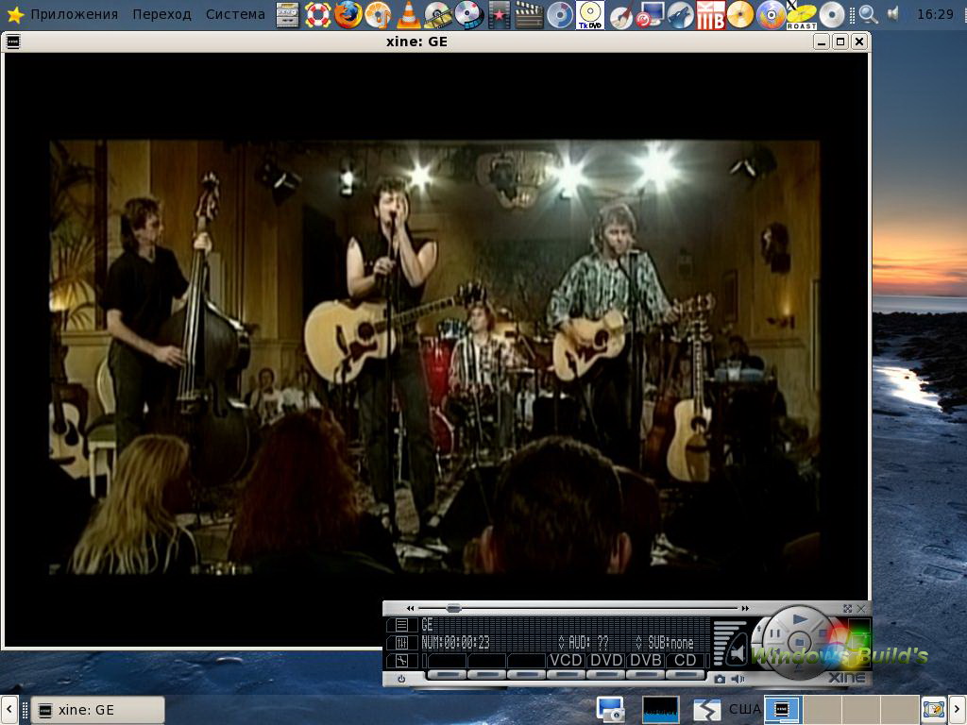Open the filmstrip with star launcher
The width and height of the screenshot is (967, 725).
click(x=499, y=15)
